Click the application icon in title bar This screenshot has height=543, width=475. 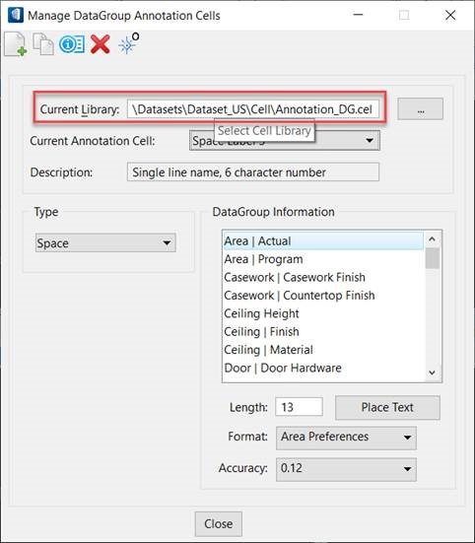[16, 15]
